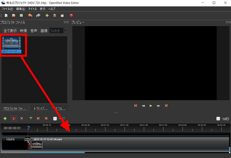Toggle fullscreen toolbar icon
231x158 pixels.
click(x=62, y=16)
